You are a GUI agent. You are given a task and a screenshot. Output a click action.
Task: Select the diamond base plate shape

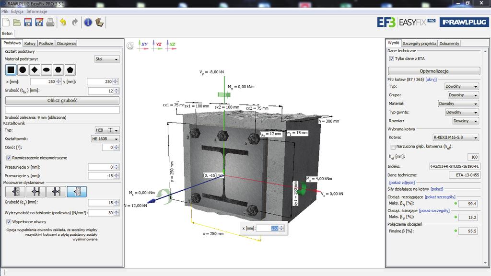point(35,70)
